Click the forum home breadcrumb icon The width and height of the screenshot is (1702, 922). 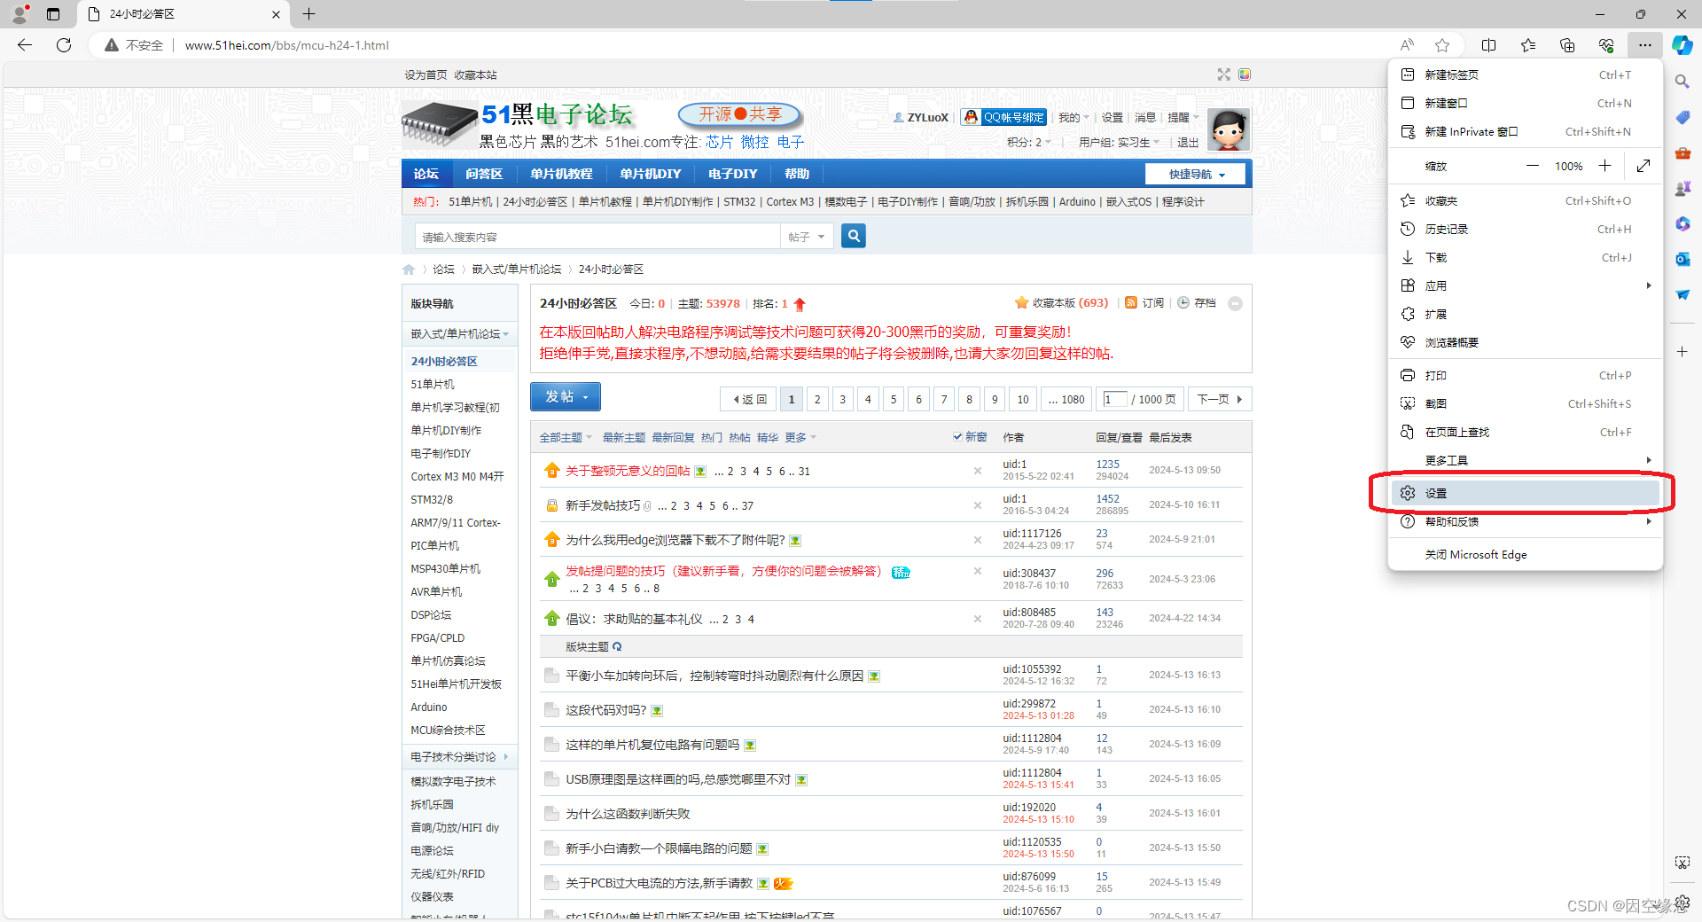[409, 270]
